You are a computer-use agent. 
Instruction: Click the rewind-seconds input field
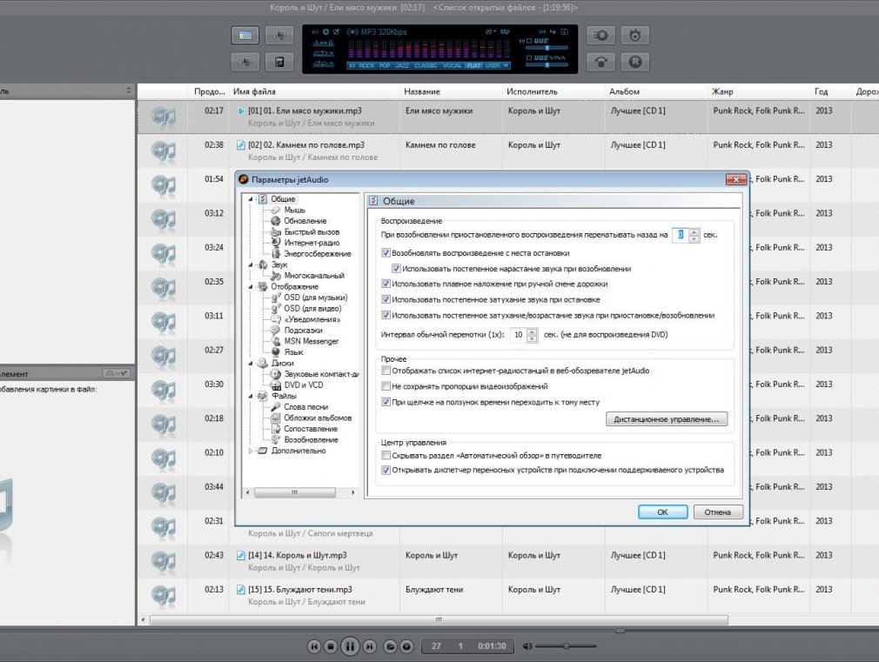(680, 235)
